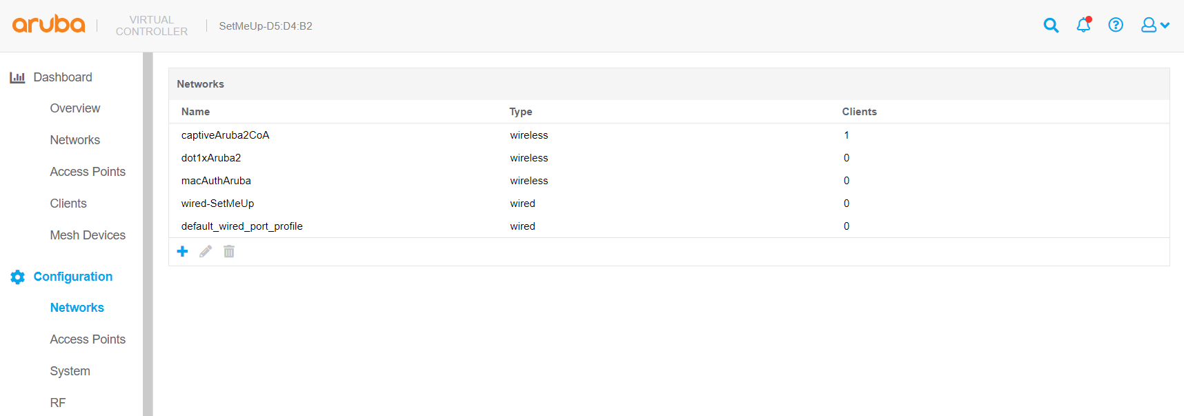1184x416 pixels.
Task: Click the Aruba logo
Action: pos(49,25)
